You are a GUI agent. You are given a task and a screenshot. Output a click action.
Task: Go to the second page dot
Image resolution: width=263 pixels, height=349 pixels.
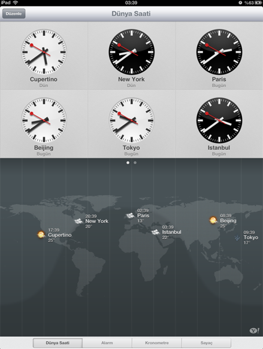(x=135, y=163)
